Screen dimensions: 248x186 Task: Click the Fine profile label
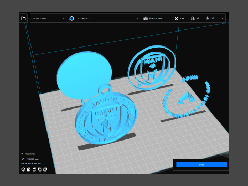(x=156, y=18)
